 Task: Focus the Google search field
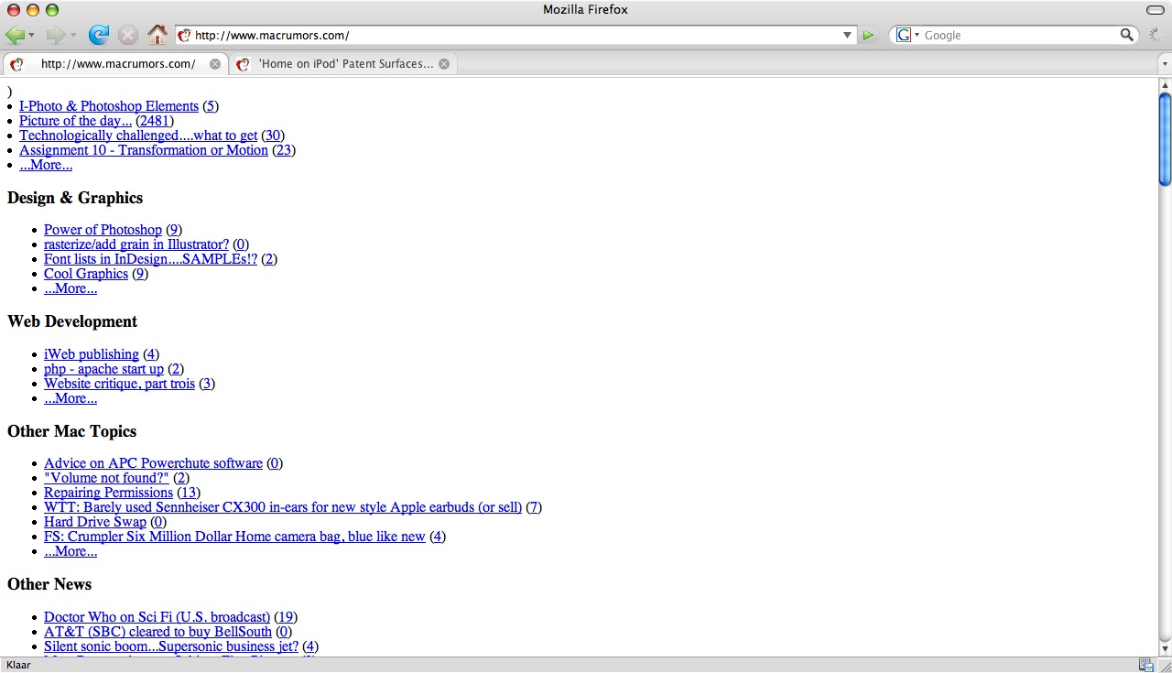[x=1019, y=35]
